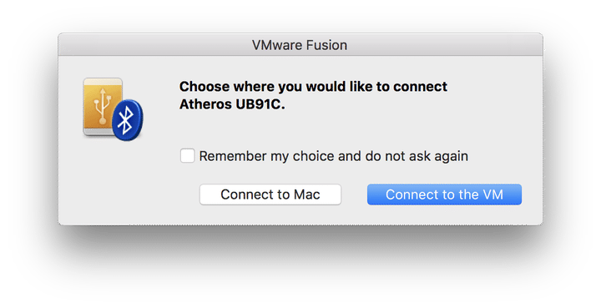Choose Connect to the VM
This screenshot has width=601, height=308.
coord(444,194)
